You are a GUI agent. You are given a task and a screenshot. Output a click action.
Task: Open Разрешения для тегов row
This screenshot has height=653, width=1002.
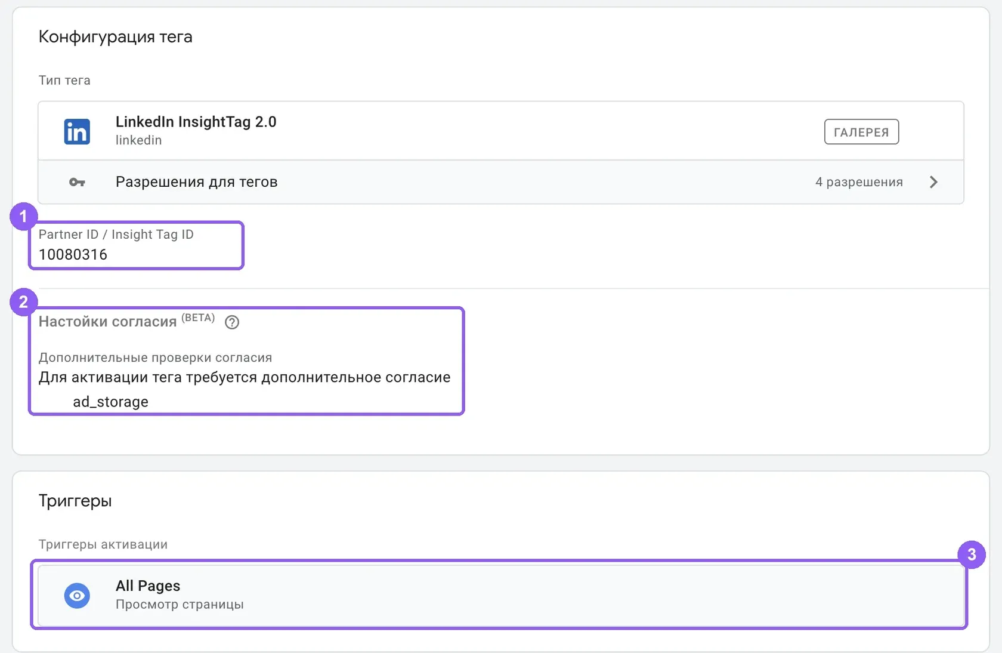pos(501,182)
